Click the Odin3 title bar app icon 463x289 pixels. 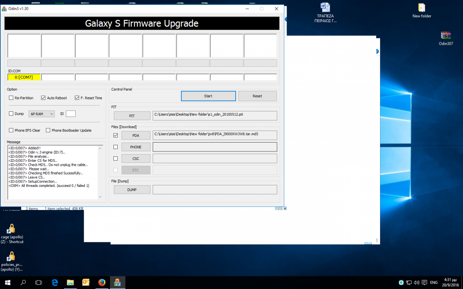click(x=4, y=8)
